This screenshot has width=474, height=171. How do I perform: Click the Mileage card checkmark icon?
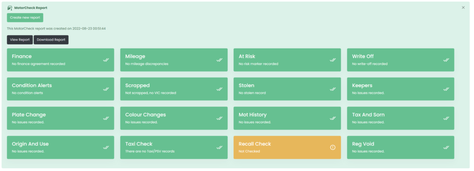pyautogui.click(x=219, y=60)
